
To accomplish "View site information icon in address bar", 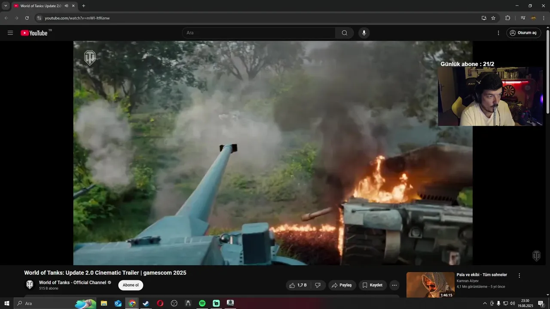I will pyautogui.click(x=39, y=18).
